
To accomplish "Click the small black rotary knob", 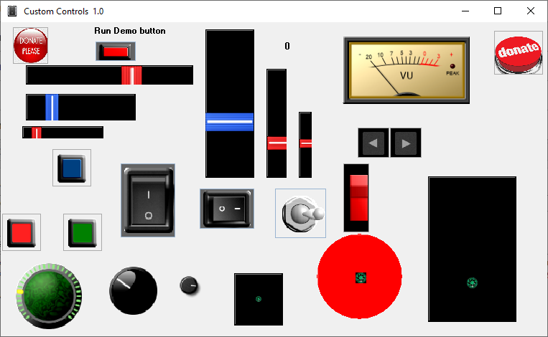I will click(x=190, y=285).
